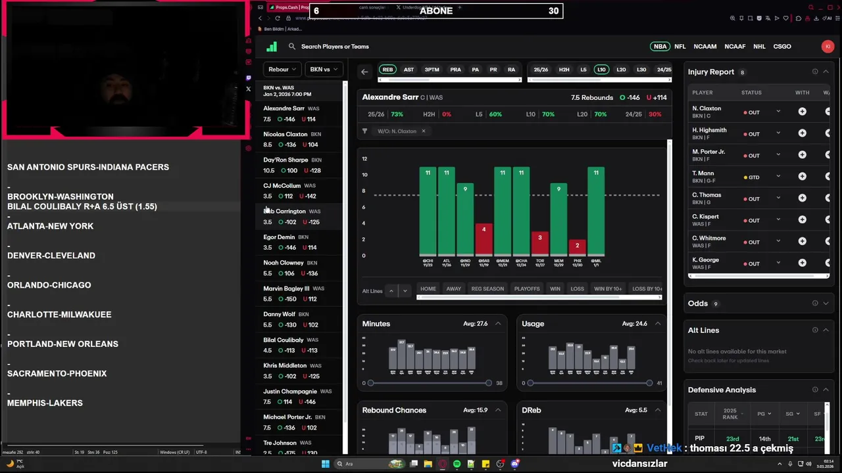
Task: Collapse the Alt Lines panel
Action: 826,330
